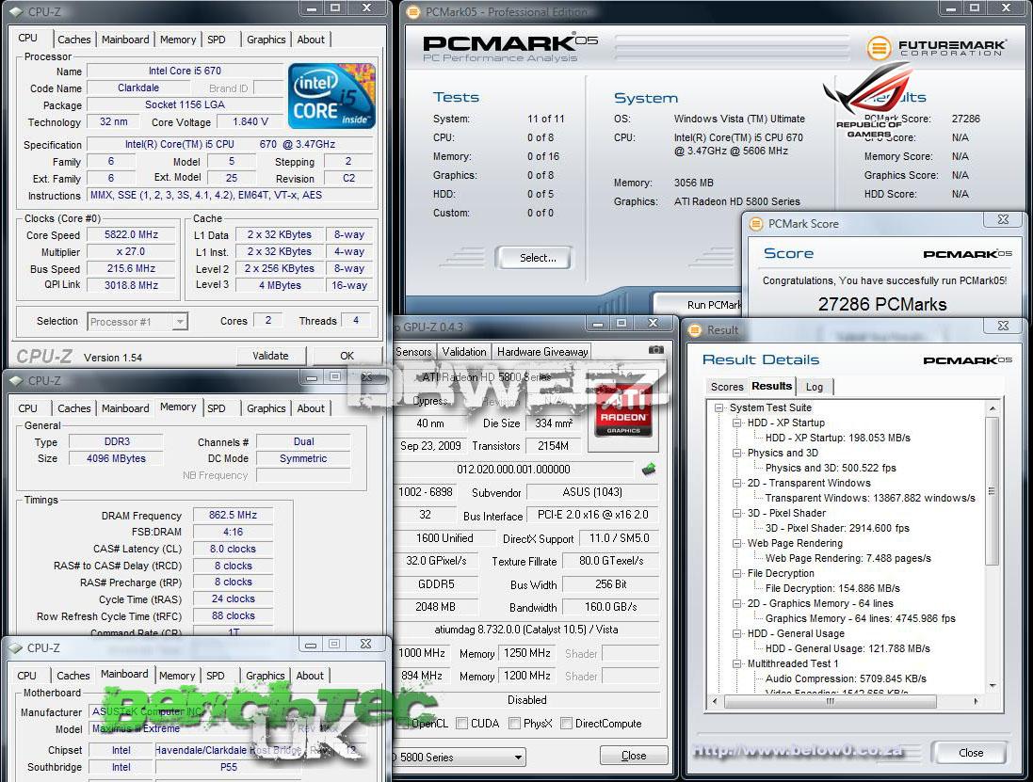Click the '27286 PCMarks' score text
The width and height of the screenshot is (1033, 782).
882,304
